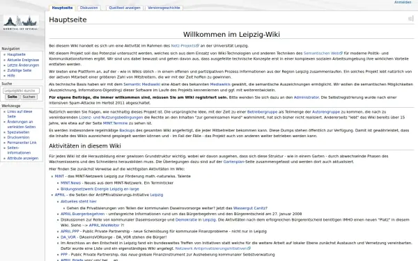This screenshot has height=261, width=418.
Task: Follow the Mediawikis link
Action: (220, 84)
